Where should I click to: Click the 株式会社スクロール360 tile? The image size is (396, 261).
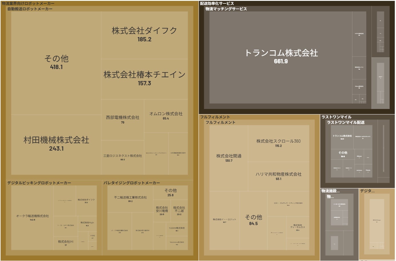[278, 143]
